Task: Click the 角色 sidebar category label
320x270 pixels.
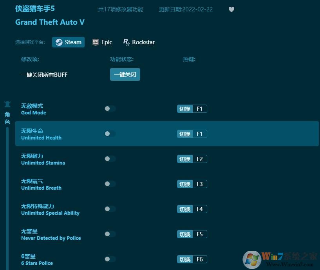Action: 7,118
